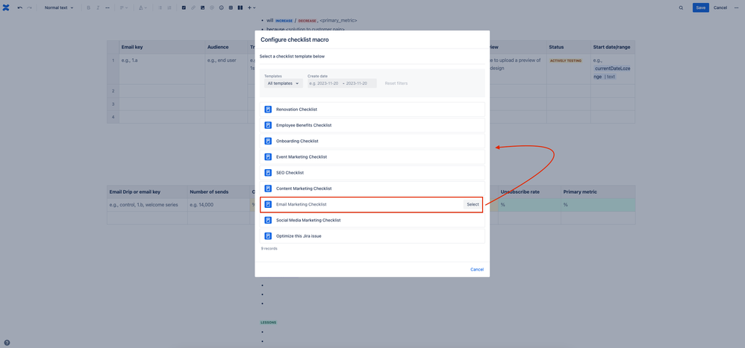Reset filters in the checklist dialog
The height and width of the screenshot is (348, 745).
pos(396,83)
